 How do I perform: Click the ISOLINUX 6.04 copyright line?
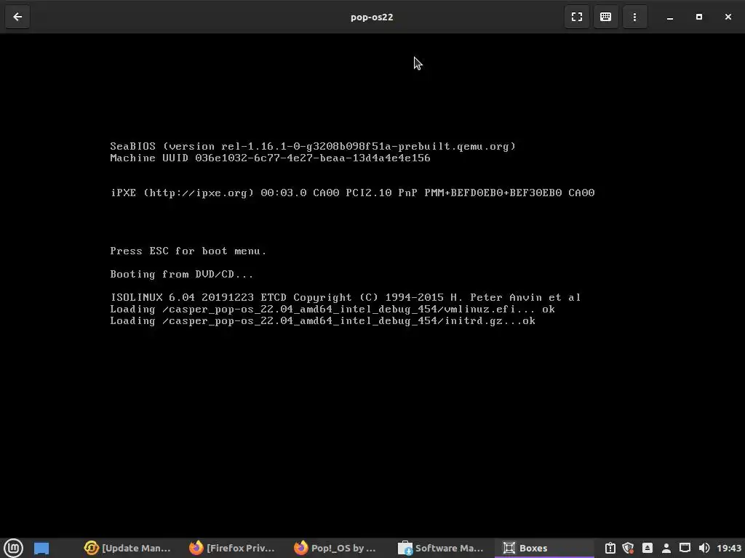346,297
